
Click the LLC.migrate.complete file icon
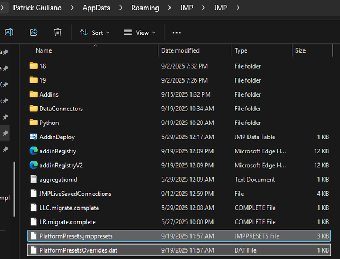(x=33, y=208)
